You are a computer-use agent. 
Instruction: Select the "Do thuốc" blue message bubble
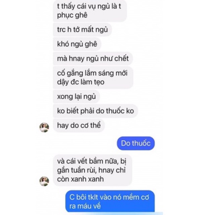(x=136, y=143)
